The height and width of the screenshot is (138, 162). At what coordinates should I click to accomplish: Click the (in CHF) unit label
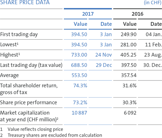[153, 3]
